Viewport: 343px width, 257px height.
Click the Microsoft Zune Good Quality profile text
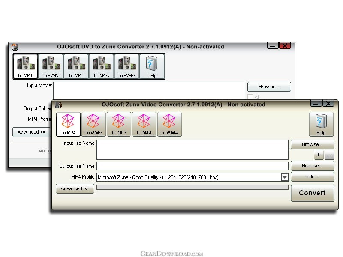point(158,177)
